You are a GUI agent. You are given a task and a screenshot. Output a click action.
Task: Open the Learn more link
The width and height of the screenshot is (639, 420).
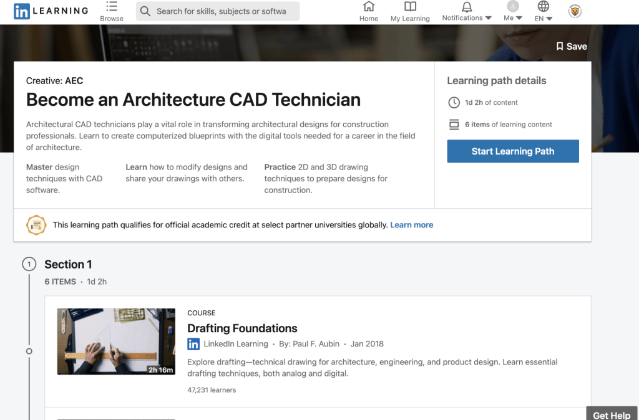point(412,225)
